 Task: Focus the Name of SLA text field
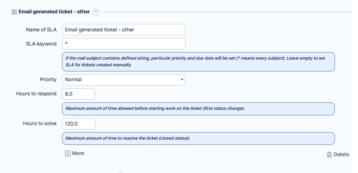coord(124,29)
